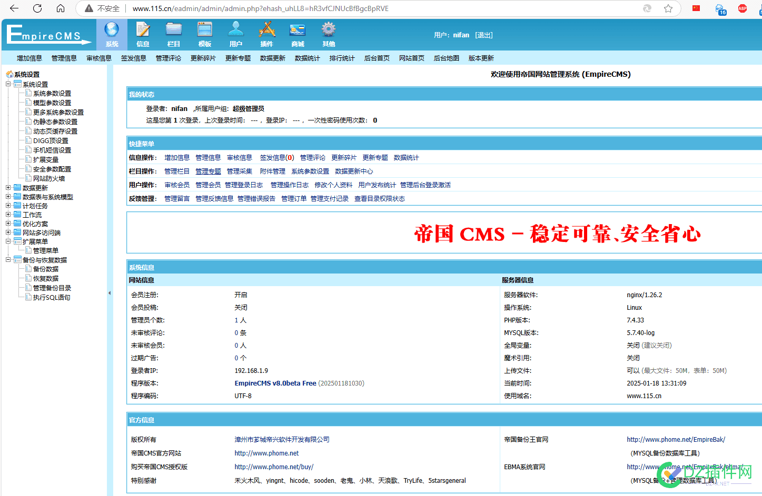Open 管理登录日志 link
Viewport: 762px width, 496px height.
coord(244,185)
